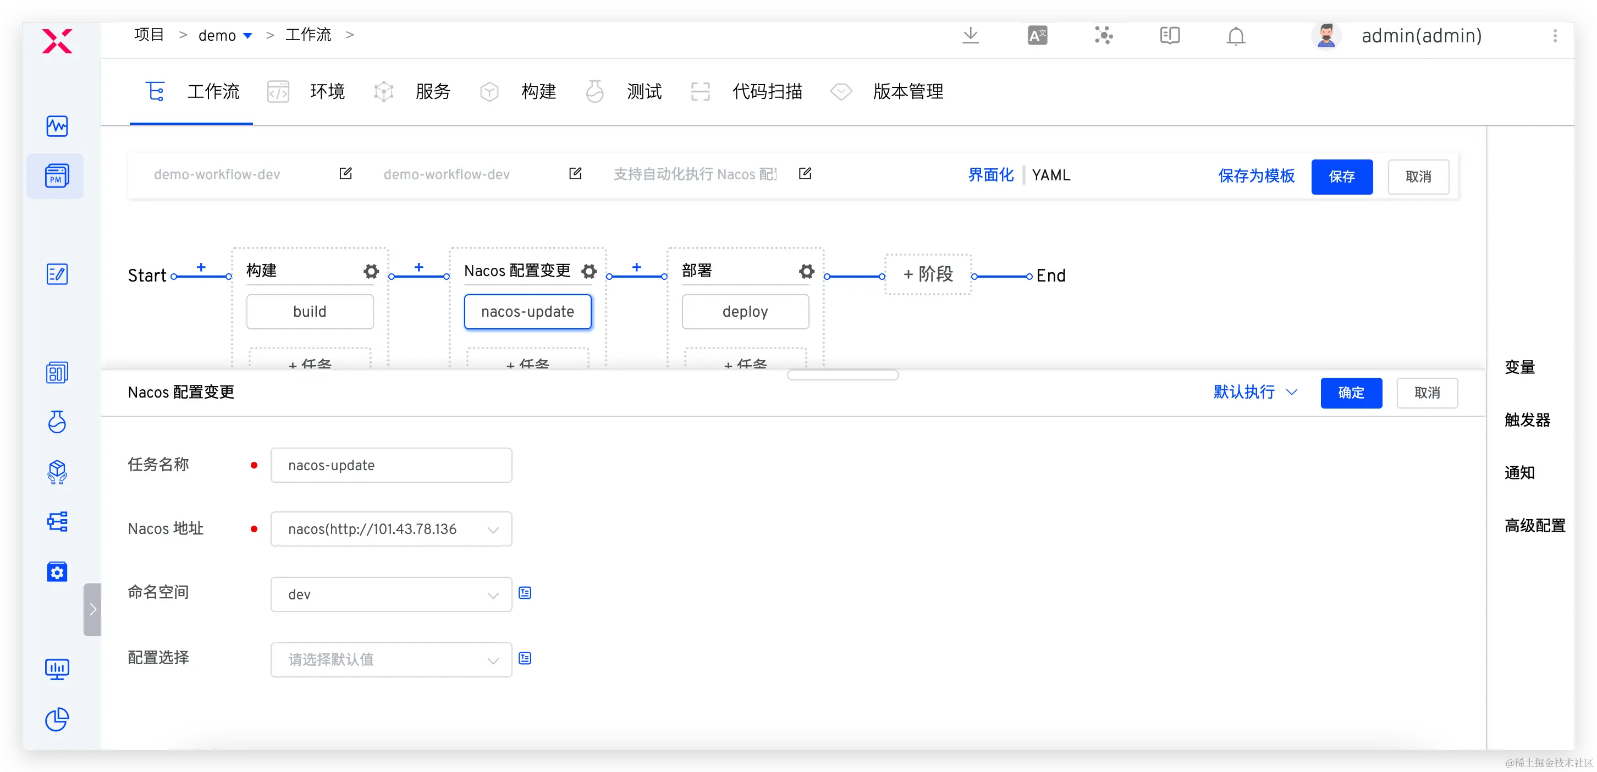
Task: Open the hierarchy structure sidebar icon
Action: pos(57,521)
